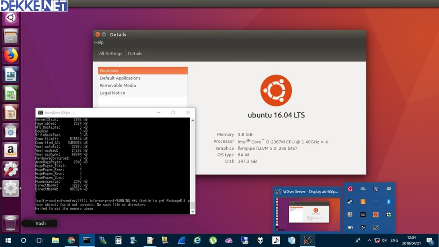Click the VcXsrv Server preview thumbnail
The height and width of the screenshot is (247, 439).
308,215
